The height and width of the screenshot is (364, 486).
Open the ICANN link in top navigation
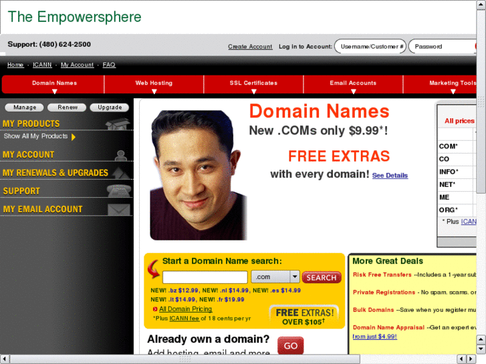[x=42, y=65]
